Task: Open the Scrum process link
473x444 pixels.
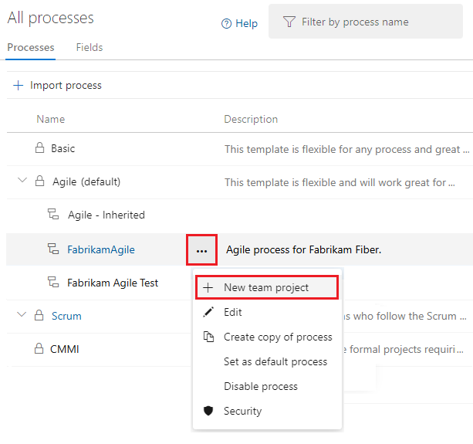Action: 66,316
